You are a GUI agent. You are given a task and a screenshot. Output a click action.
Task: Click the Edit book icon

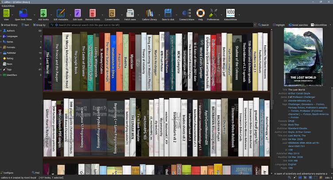click(x=77, y=13)
